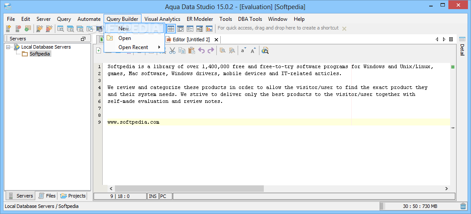Redo edit with purple forward arrow
Viewport: 471px width, 214px height.
click(x=211, y=50)
